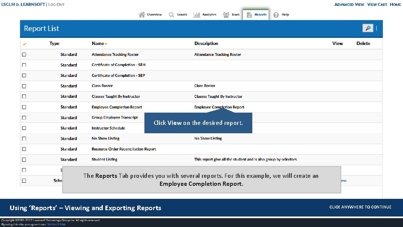Screen dimensions: 403x227
Task: Click the Report List title
Action: point(42,29)
